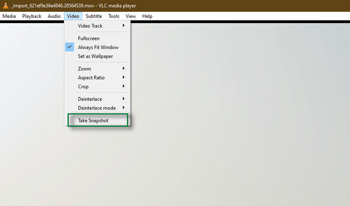Image resolution: width=350 pixels, height=206 pixels.
Task: Select Take Snapshot from the Video menu
Action: [98, 120]
